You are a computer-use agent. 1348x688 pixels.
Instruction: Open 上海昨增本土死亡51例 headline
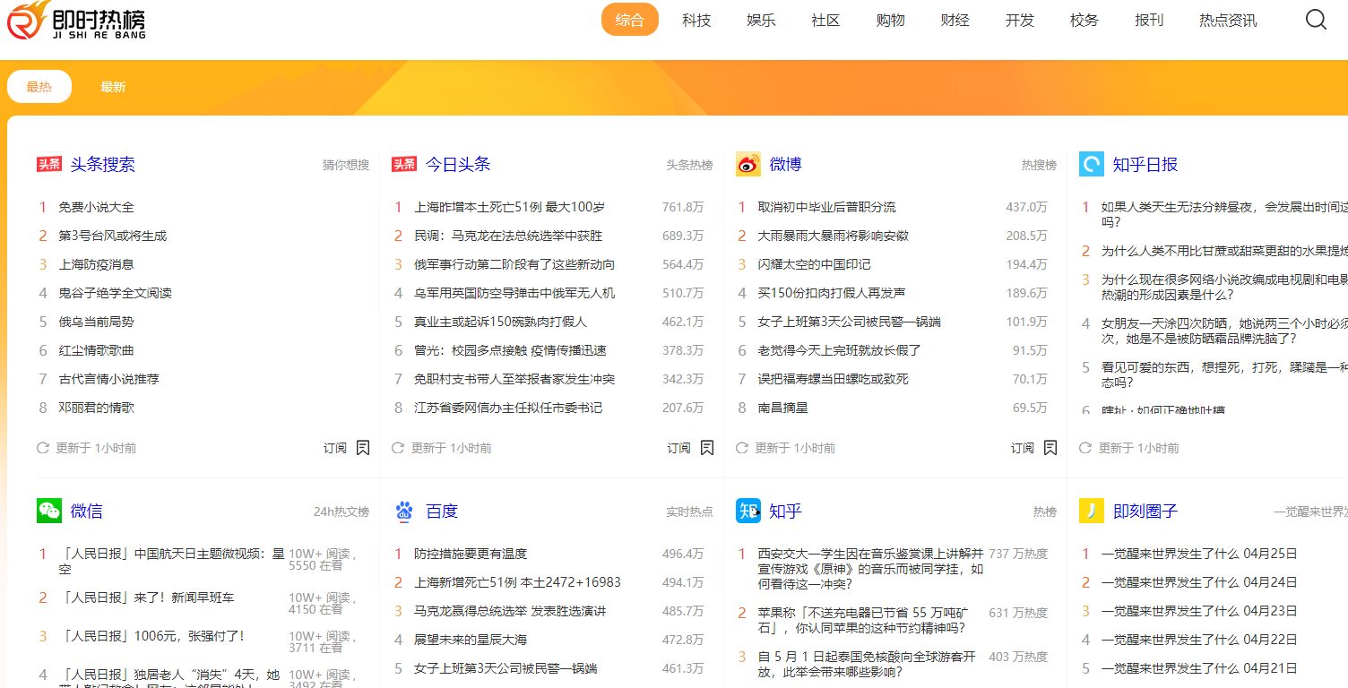[510, 207]
